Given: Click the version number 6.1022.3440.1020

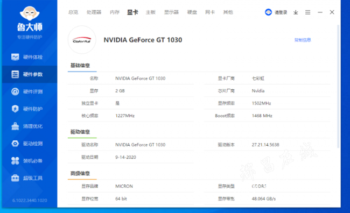Looking at the screenshot, I should pos(30,200).
